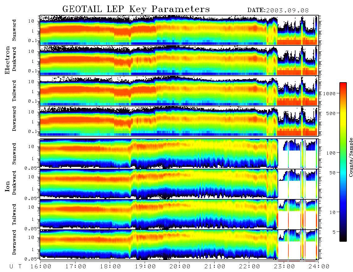Click the "16:00" time tick label
The height and width of the screenshot is (272, 353).
41,266
